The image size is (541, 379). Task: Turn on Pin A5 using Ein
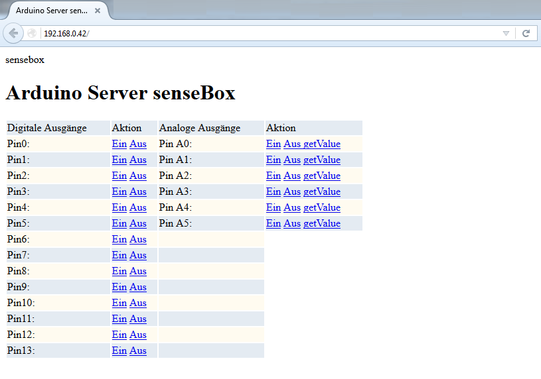click(273, 223)
